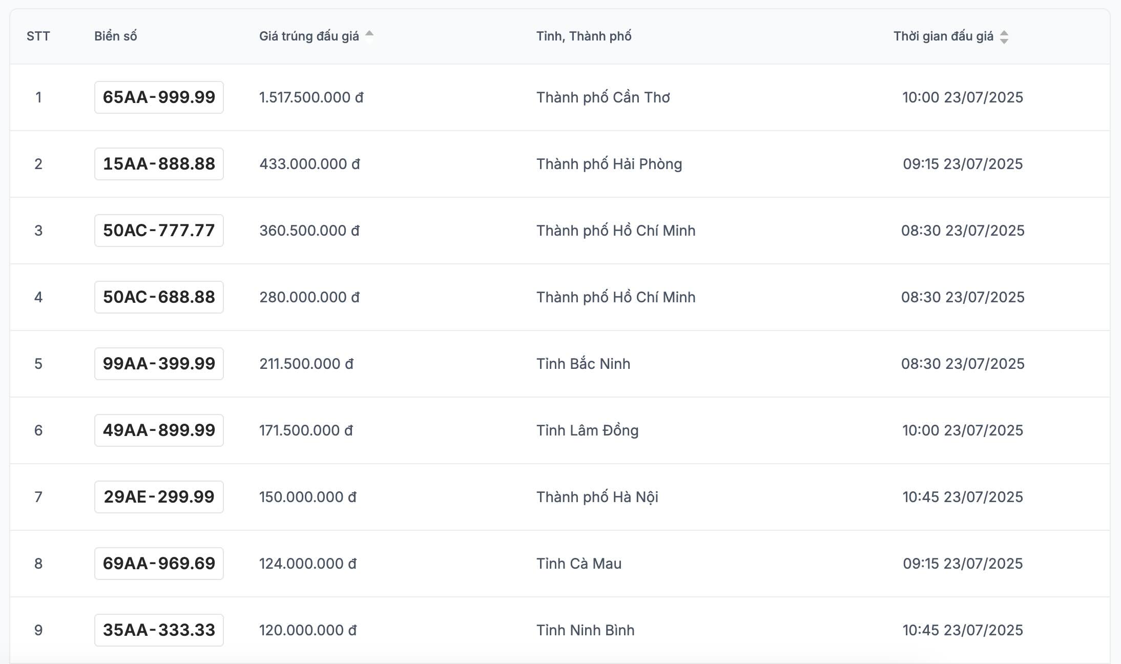Select plate 99AA-399.99

[159, 364]
